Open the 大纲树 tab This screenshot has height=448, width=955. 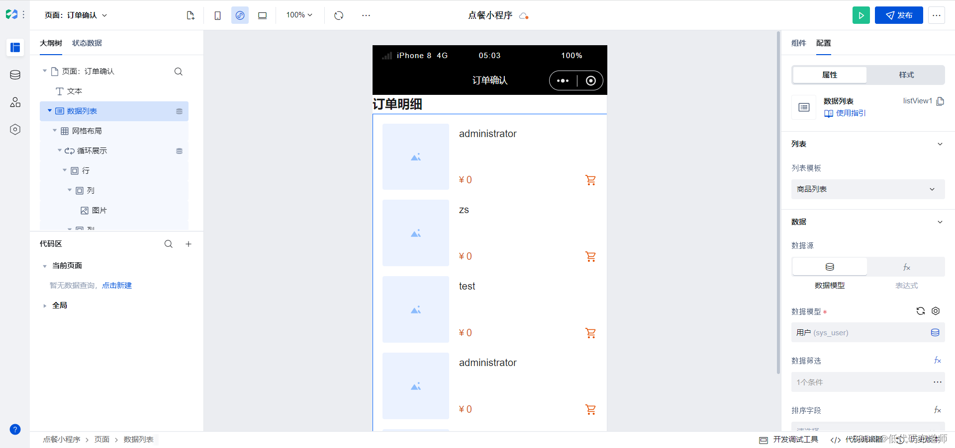51,43
